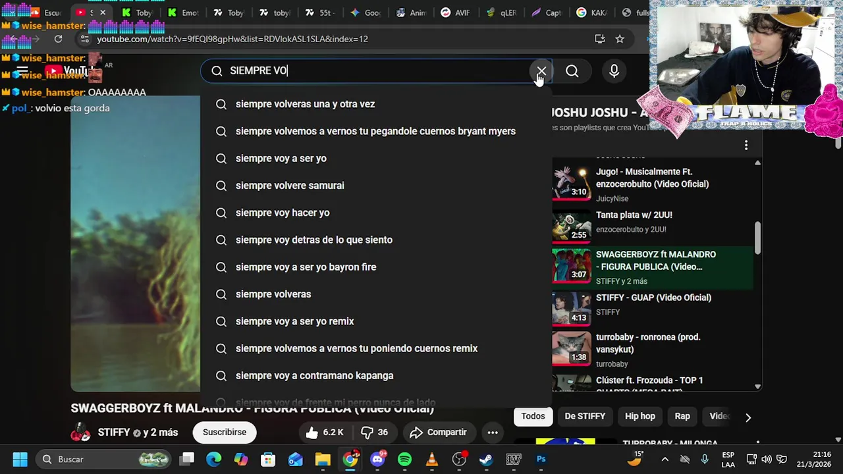The width and height of the screenshot is (843, 474).
Task: Open Task View from the taskbar
Action: coord(187,460)
